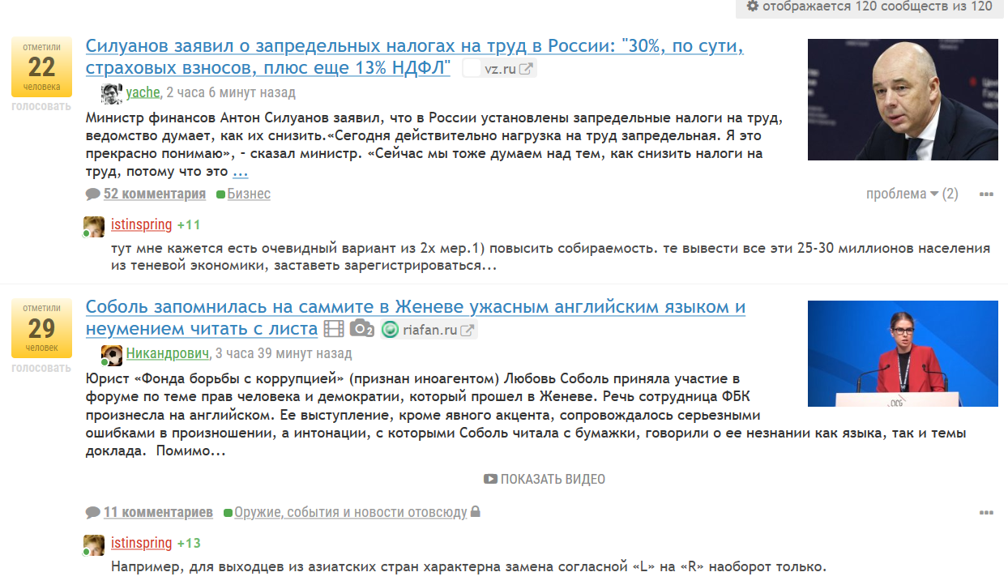Click the Соболь podium photo thumbnail
The width and height of the screenshot is (1008, 585).
(903, 353)
